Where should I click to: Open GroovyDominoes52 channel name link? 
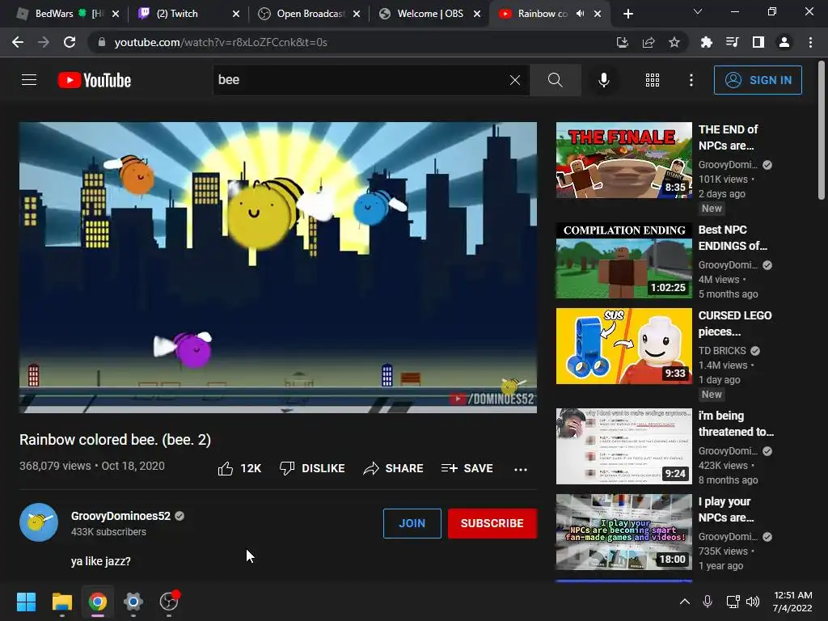coord(121,516)
